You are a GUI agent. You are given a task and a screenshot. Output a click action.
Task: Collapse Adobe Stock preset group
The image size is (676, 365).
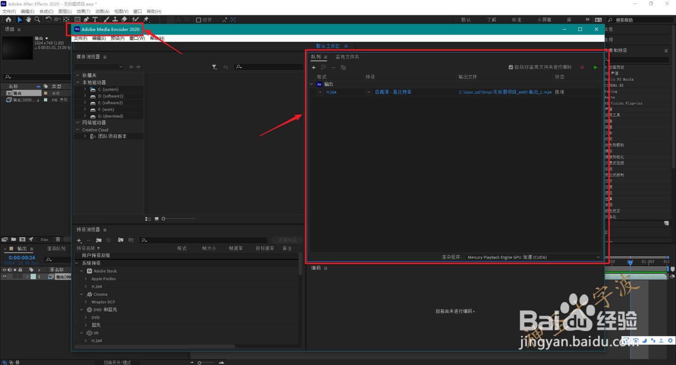82,271
